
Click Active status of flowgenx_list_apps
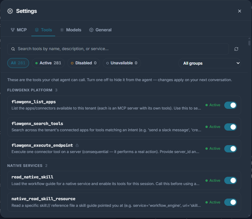[x=213, y=105]
